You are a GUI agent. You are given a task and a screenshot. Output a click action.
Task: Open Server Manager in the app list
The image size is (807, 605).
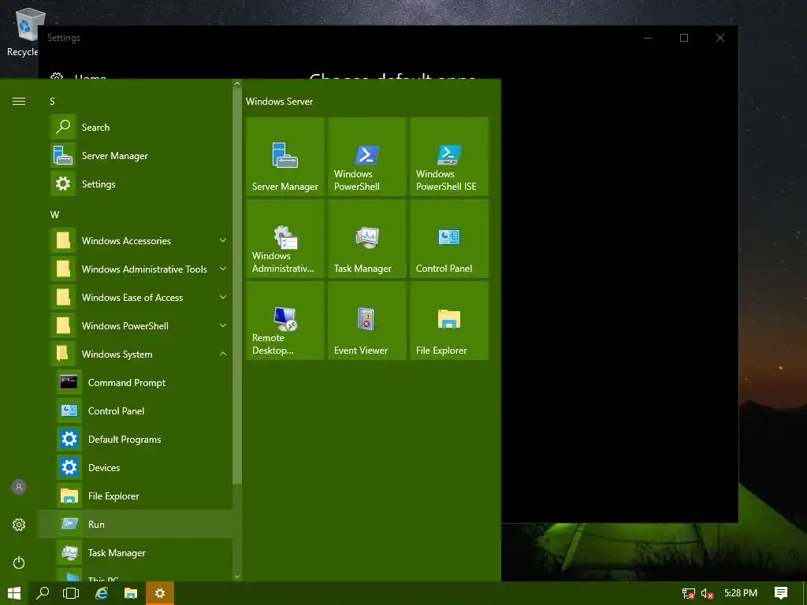[135, 155]
